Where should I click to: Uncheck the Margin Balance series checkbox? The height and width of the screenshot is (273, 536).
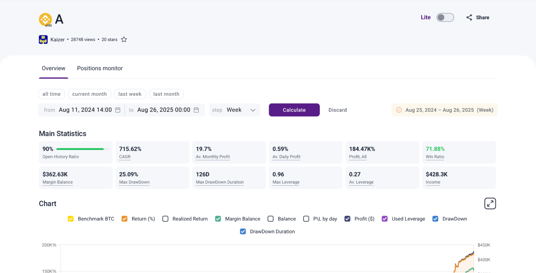[x=218, y=219]
